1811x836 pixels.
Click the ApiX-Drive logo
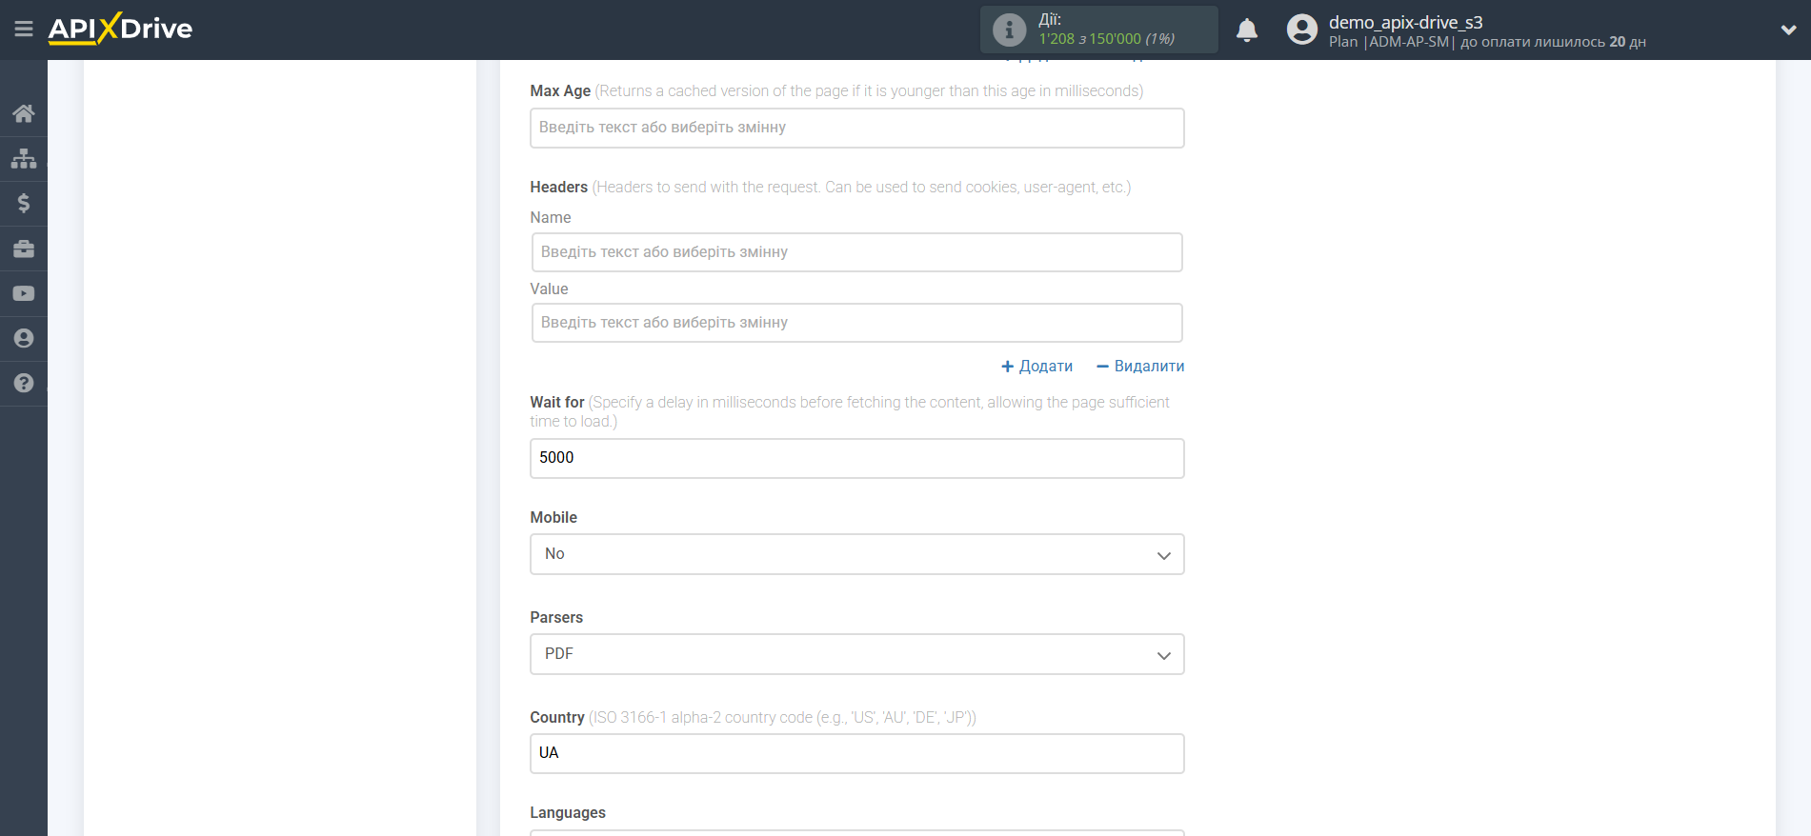point(120,29)
